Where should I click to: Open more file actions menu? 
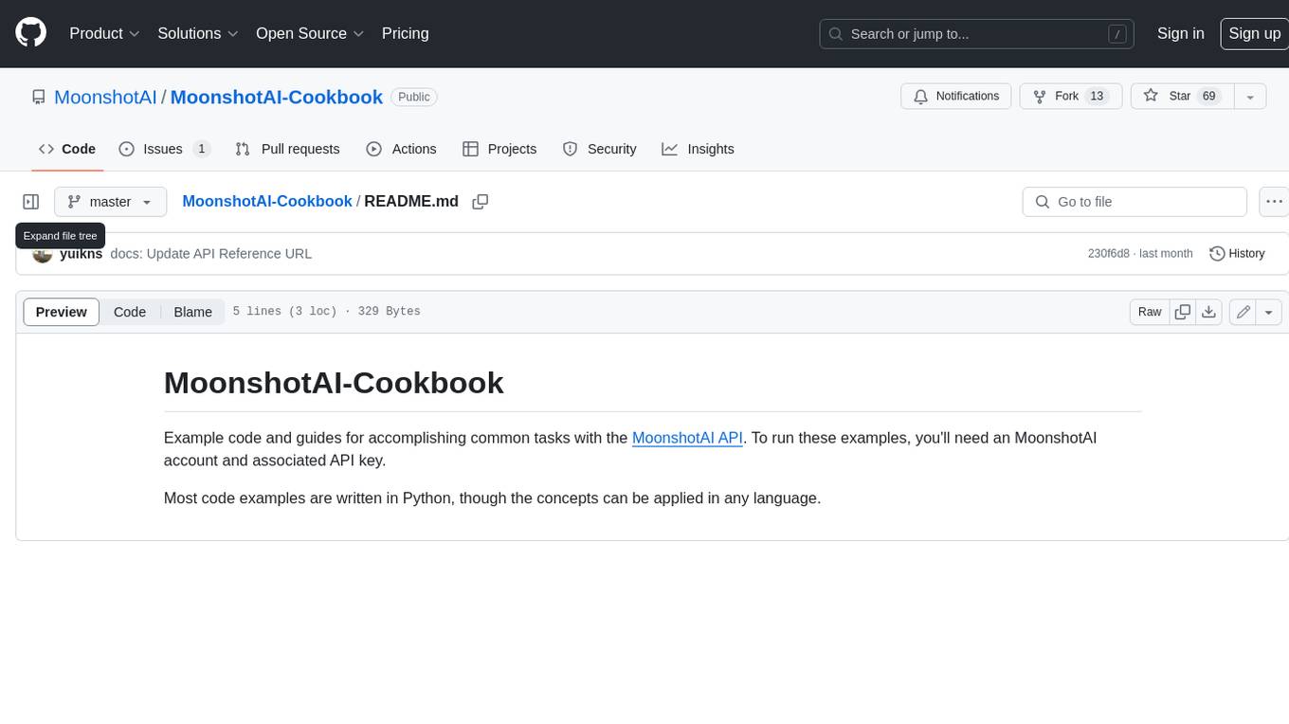pos(1274,202)
